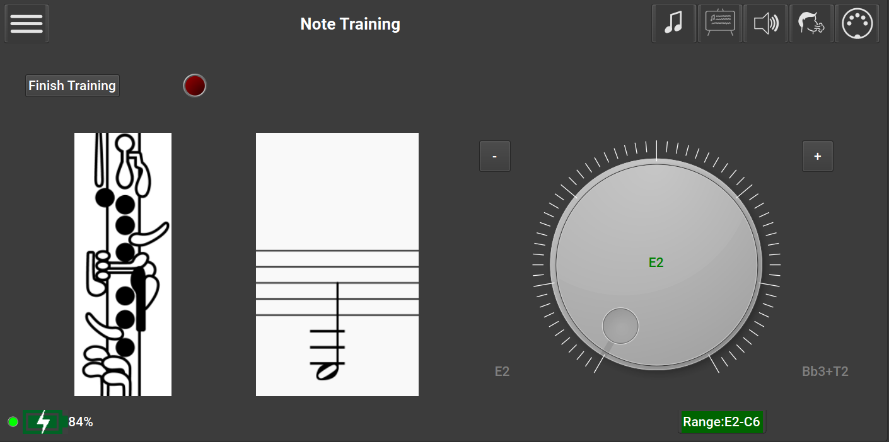Open the breath blowing head icon
This screenshot has width=889, height=442.
(x=811, y=23)
